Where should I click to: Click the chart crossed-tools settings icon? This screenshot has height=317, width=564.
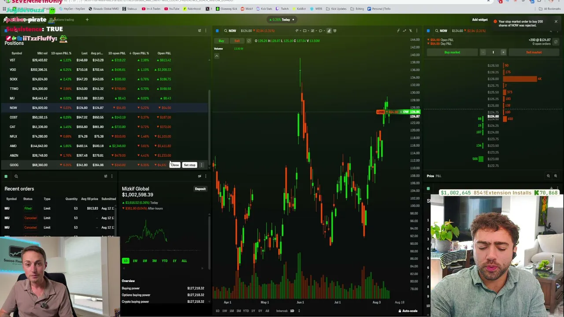[x=410, y=31]
